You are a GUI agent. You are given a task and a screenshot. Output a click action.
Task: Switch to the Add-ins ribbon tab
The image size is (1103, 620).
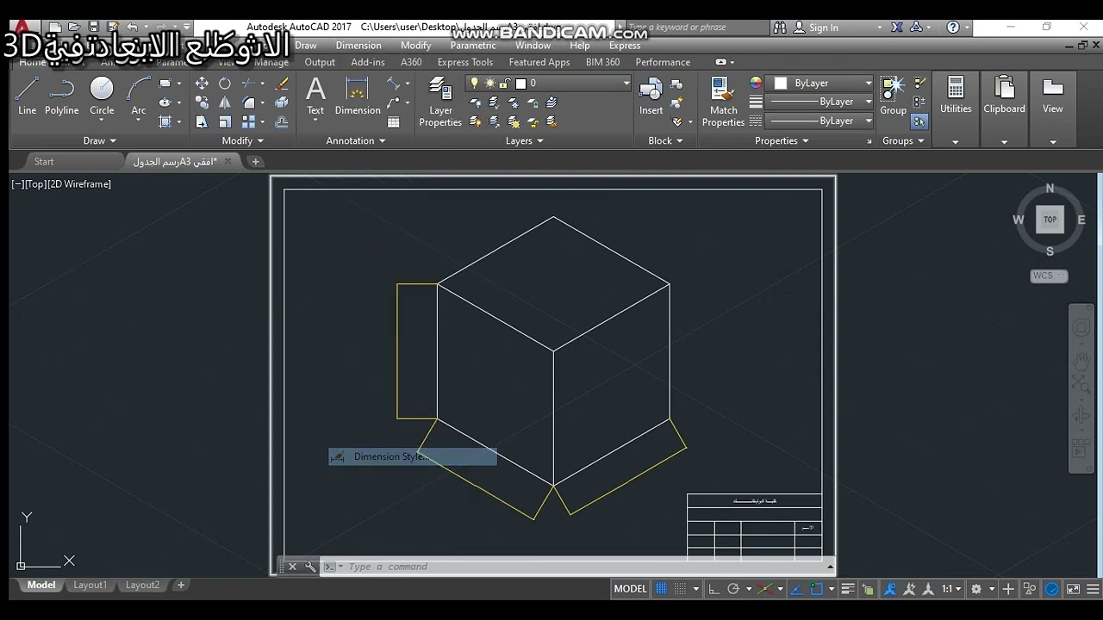(368, 62)
